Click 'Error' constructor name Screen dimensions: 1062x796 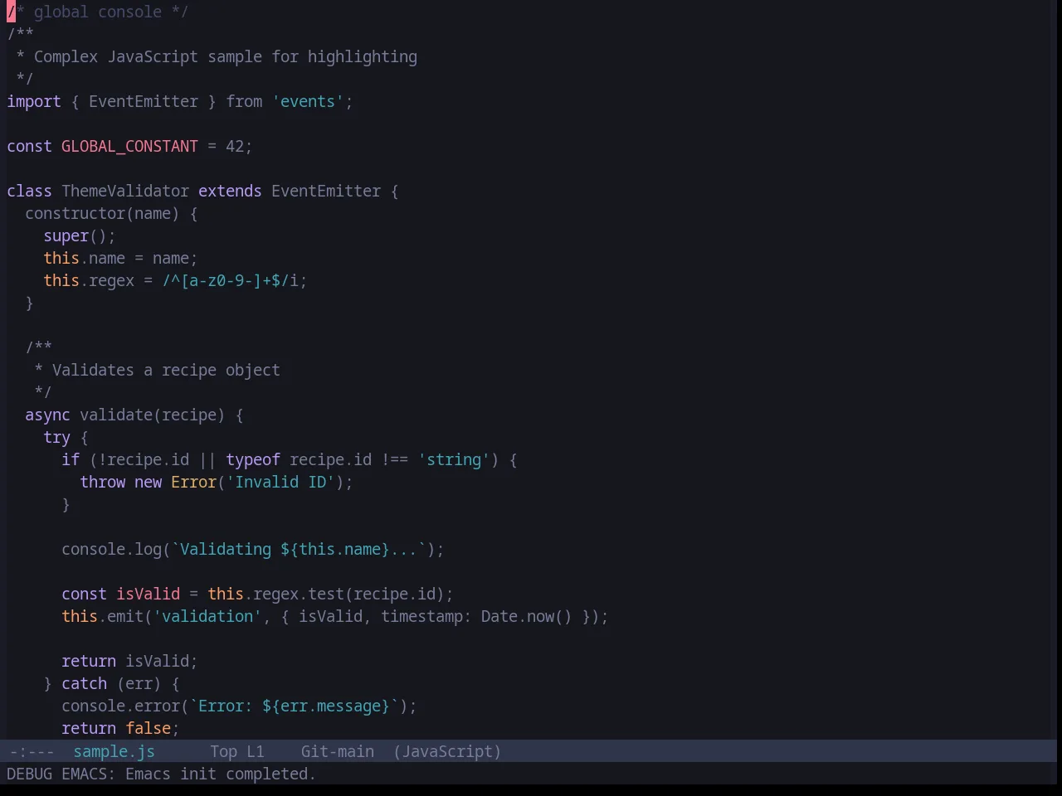tap(193, 482)
